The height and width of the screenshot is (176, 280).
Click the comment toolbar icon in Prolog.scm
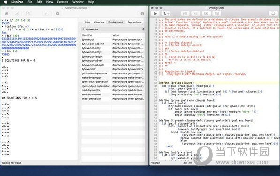coord(206,14)
